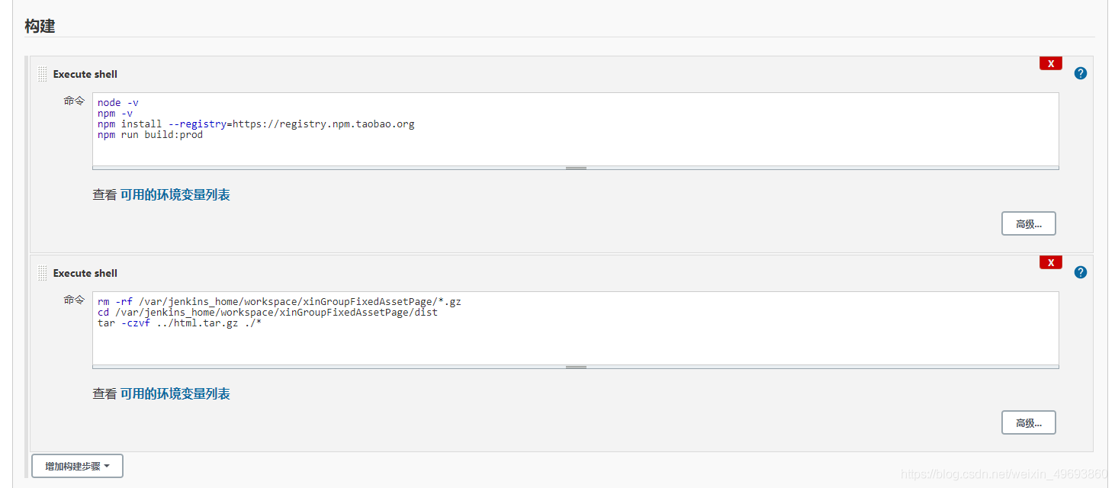Grab the drag handle of first Execute shell
The image size is (1115, 488).
tap(43, 74)
